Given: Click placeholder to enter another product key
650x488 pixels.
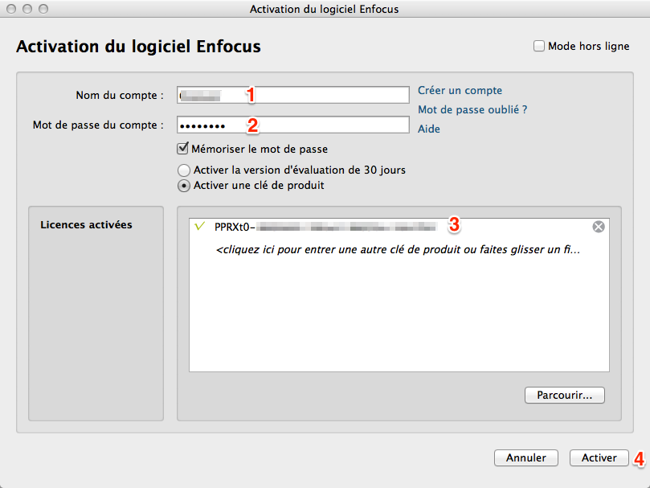Looking at the screenshot, I should 398,249.
